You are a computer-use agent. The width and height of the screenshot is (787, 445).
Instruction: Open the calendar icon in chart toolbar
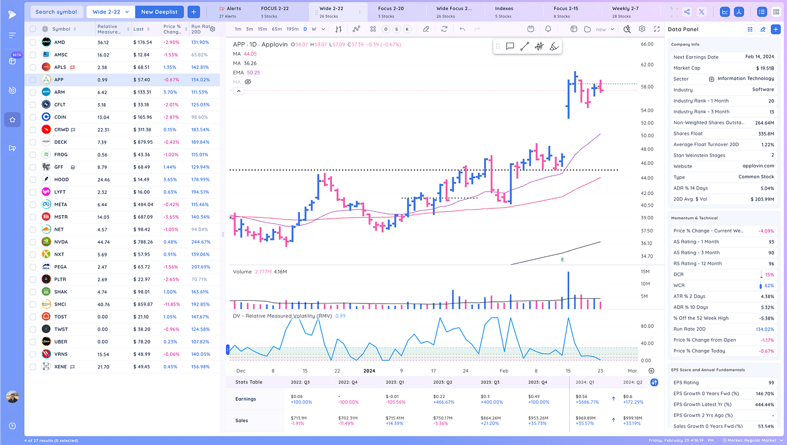(x=531, y=29)
